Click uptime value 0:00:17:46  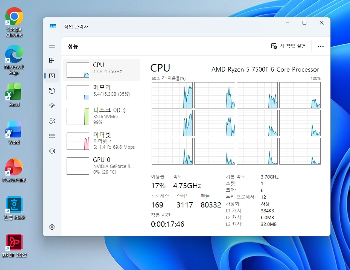point(167,224)
